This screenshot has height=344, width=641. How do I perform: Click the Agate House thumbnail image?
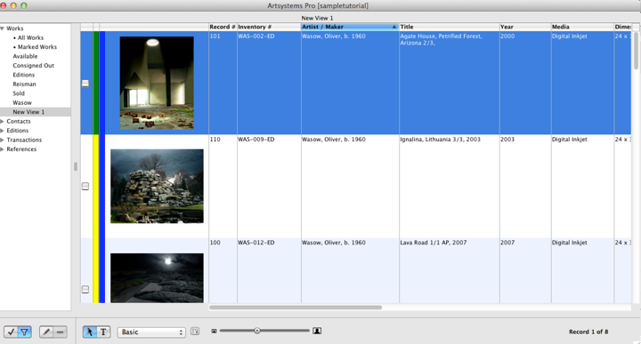(x=157, y=83)
